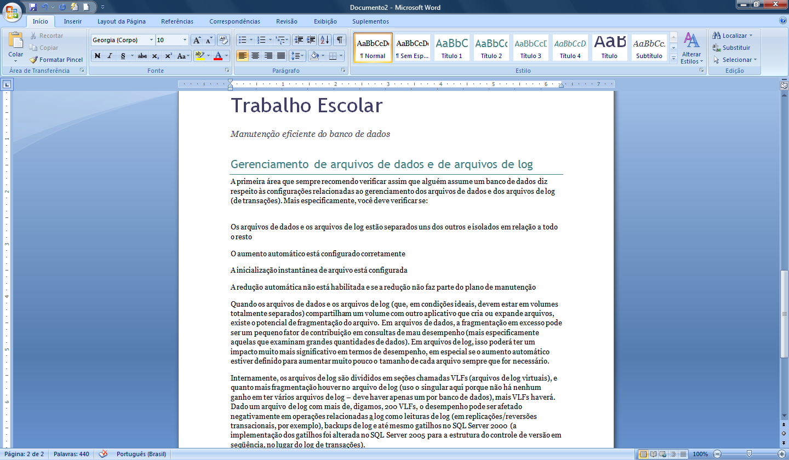
Task: Apply the Subtítulo style
Action: coord(649,48)
